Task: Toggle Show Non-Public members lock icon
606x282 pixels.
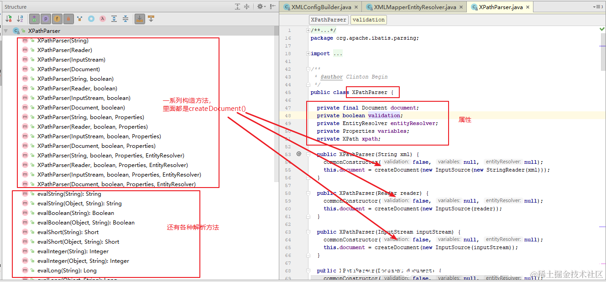Action: tap(68, 19)
